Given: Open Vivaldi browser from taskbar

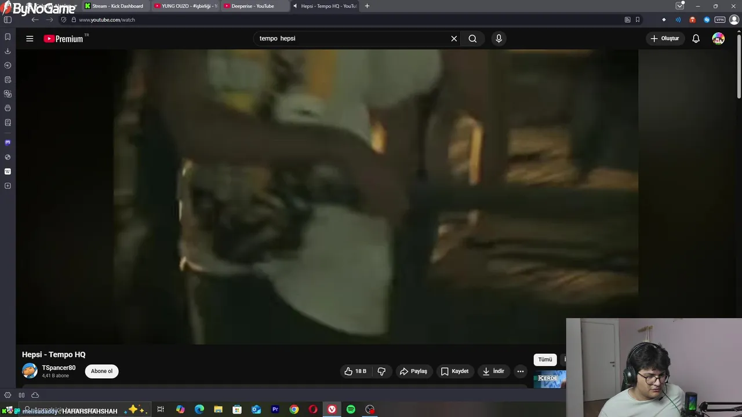Looking at the screenshot, I should pyautogui.click(x=332, y=409).
